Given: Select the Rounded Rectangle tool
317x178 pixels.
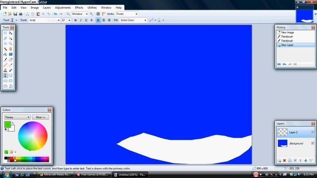Looking at the screenshot, I should pos(10,81).
